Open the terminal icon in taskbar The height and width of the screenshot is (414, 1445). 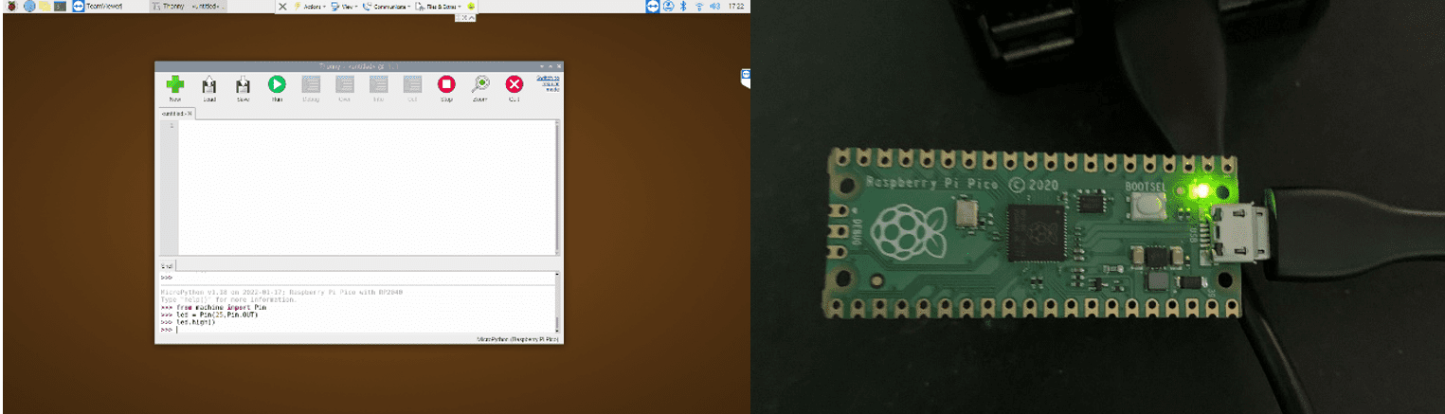(60, 6)
